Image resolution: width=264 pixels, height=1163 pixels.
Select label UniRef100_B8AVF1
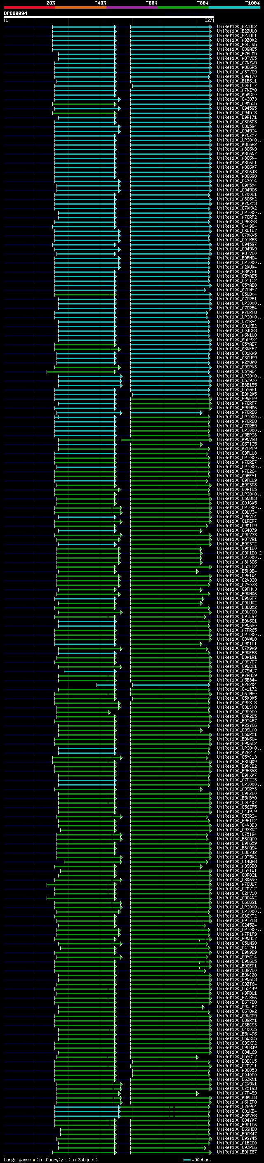pyautogui.click(x=237, y=272)
